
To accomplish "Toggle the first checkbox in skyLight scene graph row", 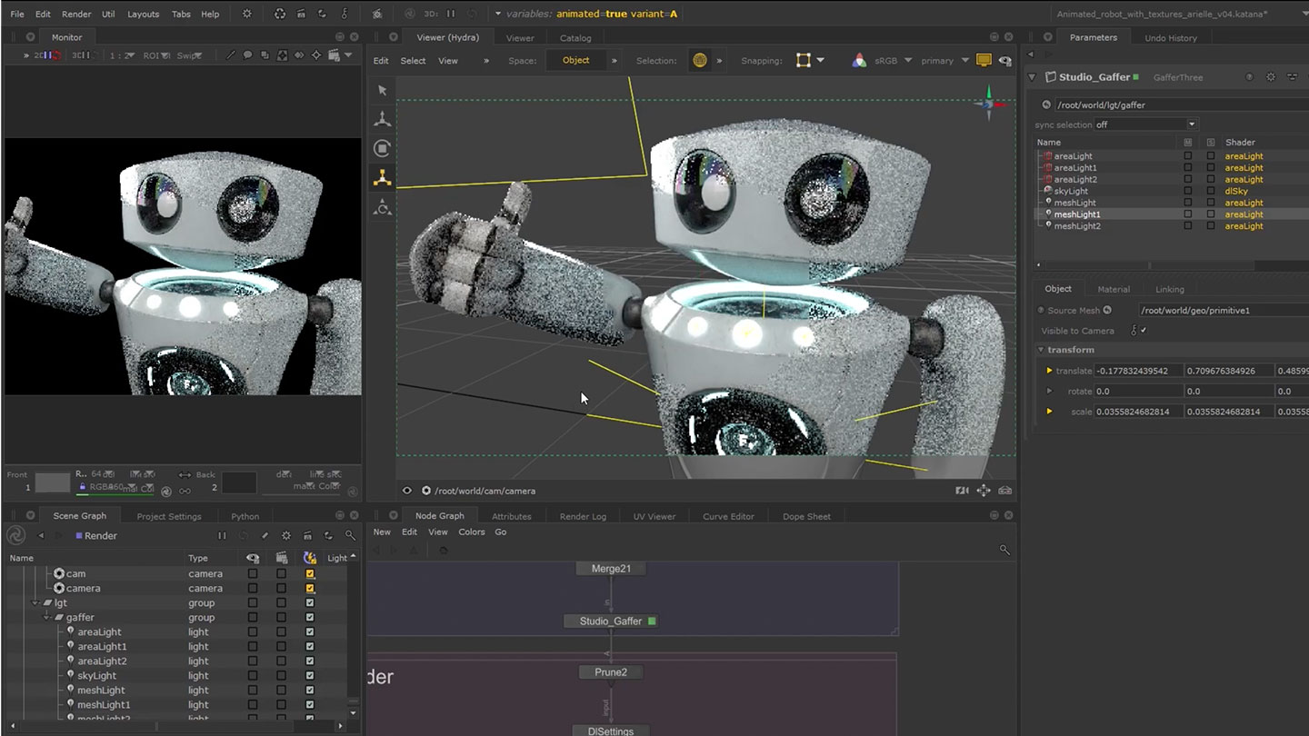I will tap(253, 676).
